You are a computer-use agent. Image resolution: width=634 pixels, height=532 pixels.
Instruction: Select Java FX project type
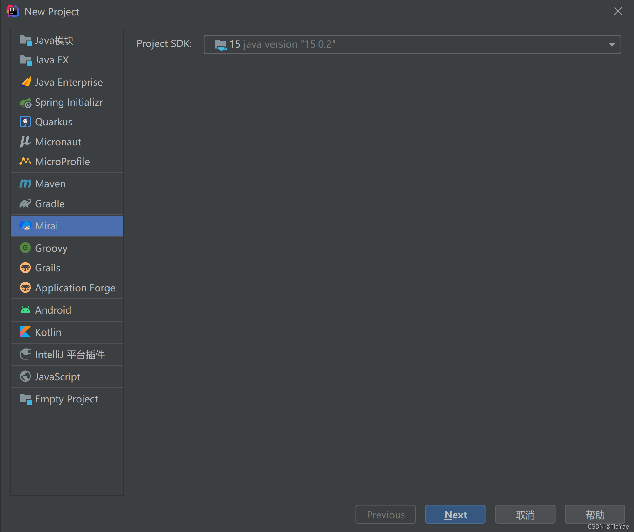67,60
